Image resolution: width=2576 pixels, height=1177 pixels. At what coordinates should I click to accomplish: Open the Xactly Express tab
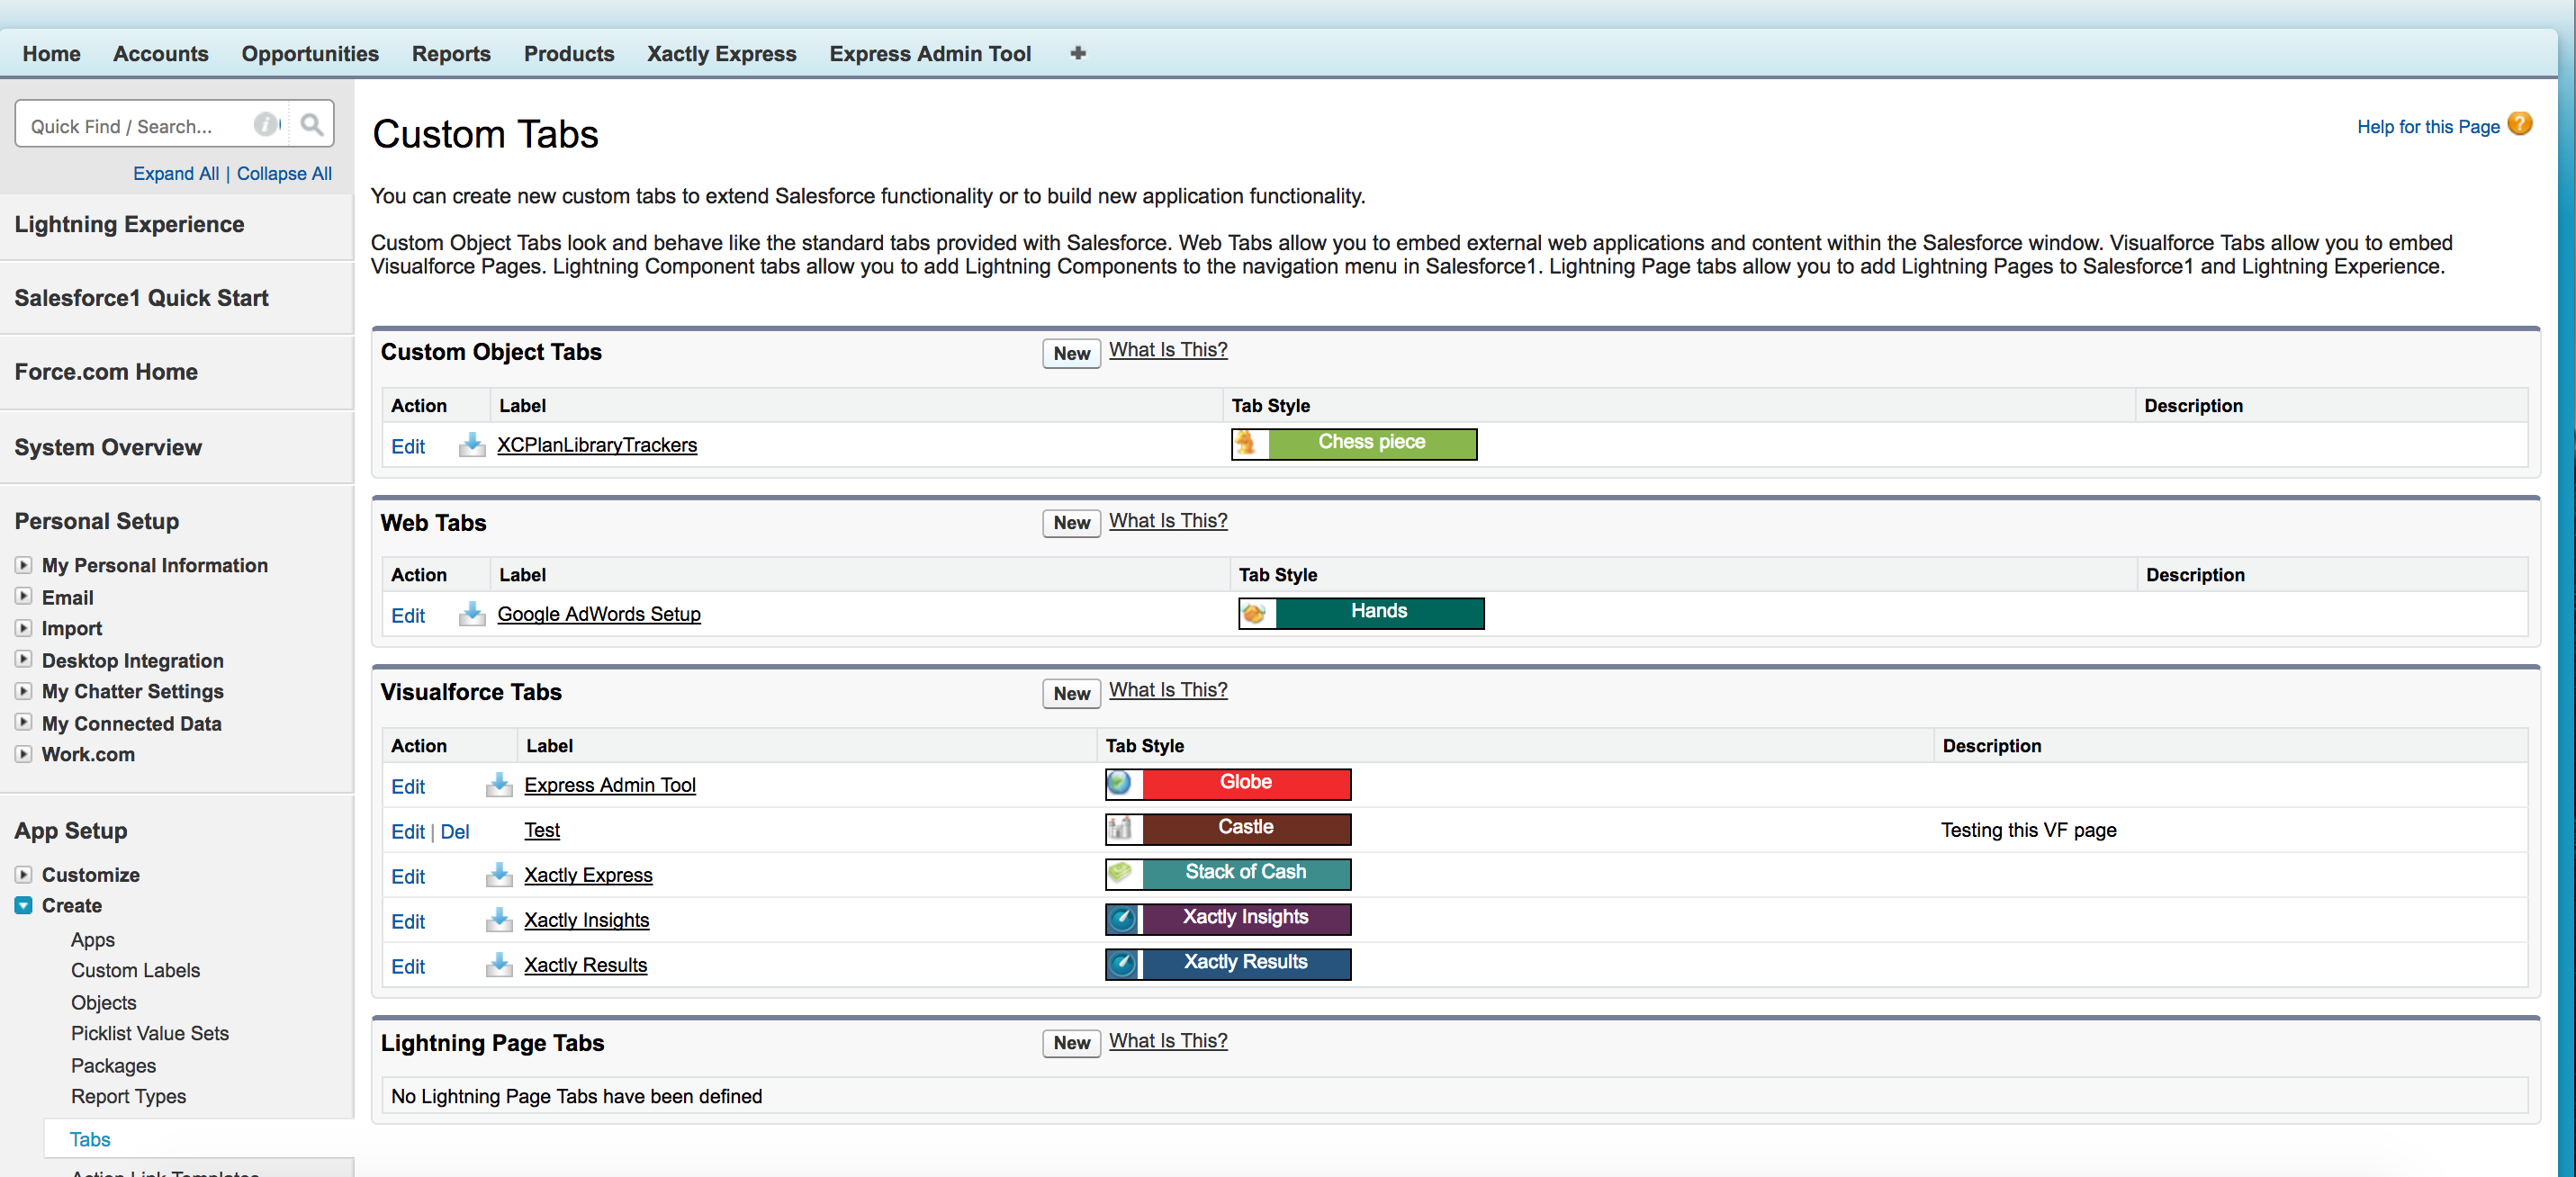(721, 53)
